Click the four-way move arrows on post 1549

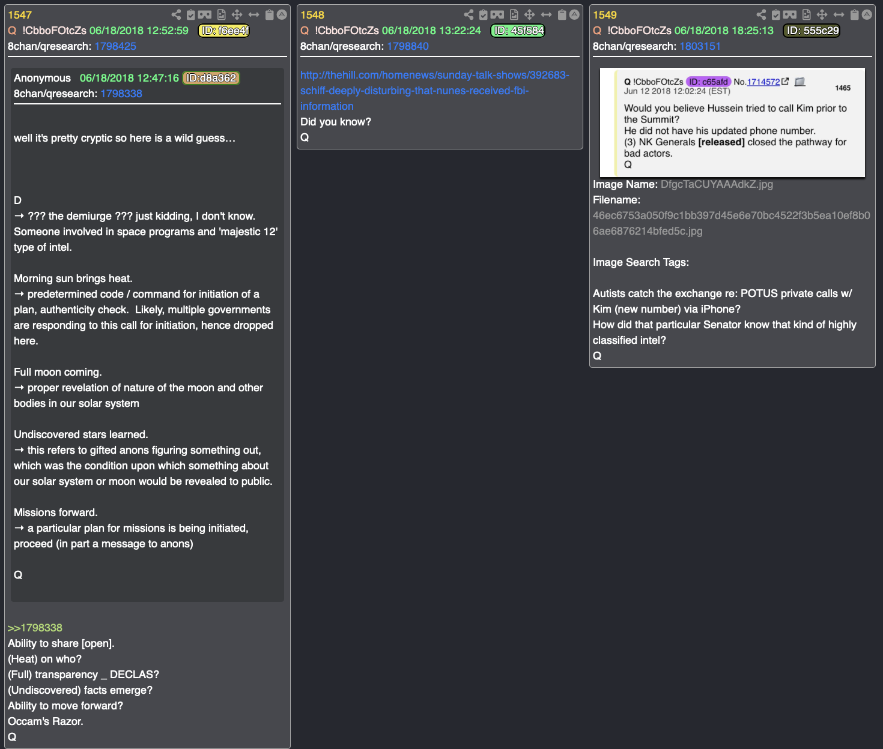pos(822,14)
